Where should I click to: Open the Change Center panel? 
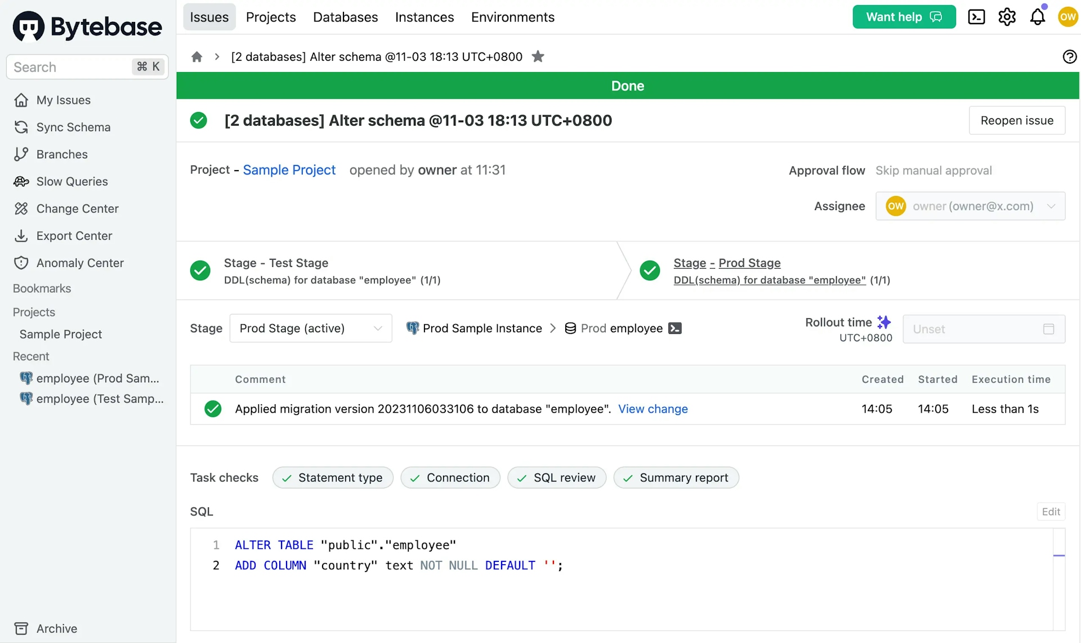tap(77, 208)
